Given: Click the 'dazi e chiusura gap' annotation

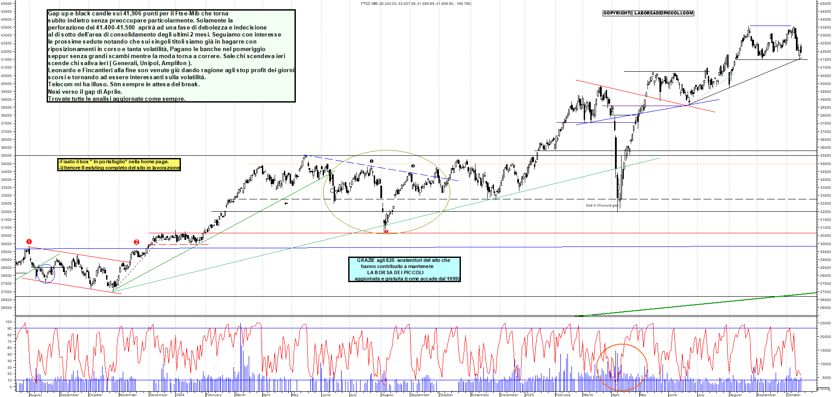Looking at the screenshot, I should [602, 205].
